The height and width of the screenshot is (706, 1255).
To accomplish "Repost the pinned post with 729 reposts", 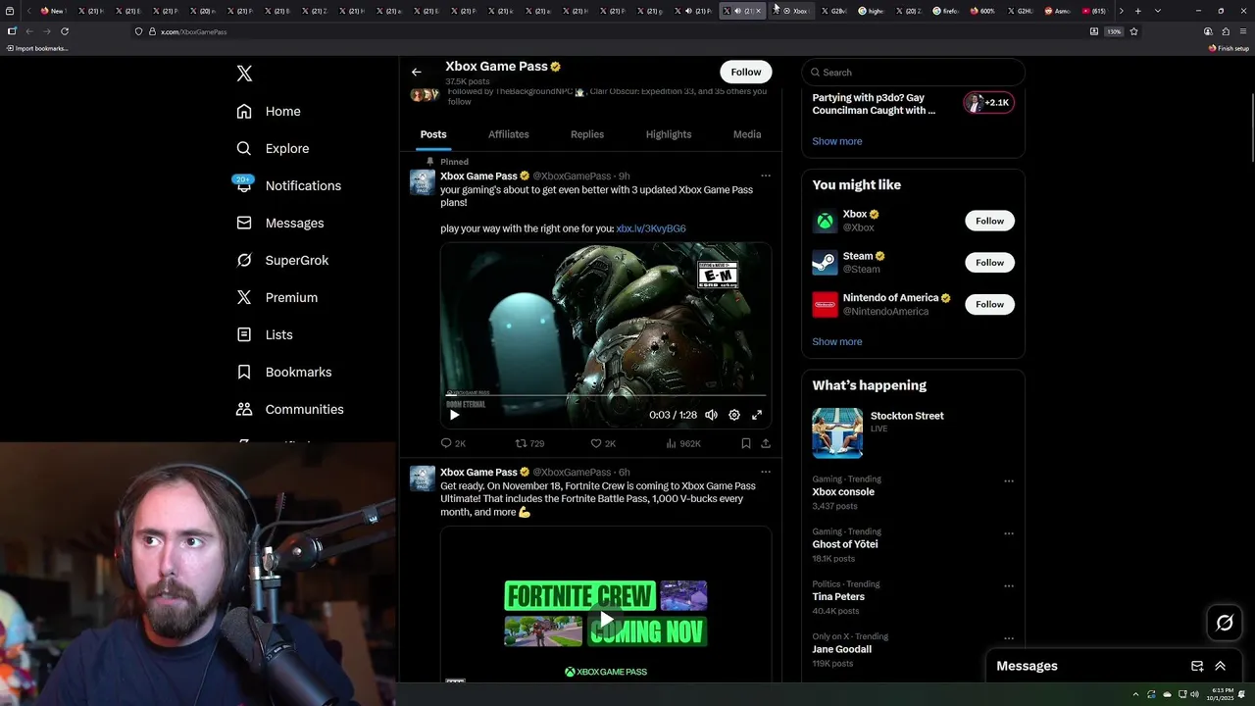I will [x=530, y=443].
